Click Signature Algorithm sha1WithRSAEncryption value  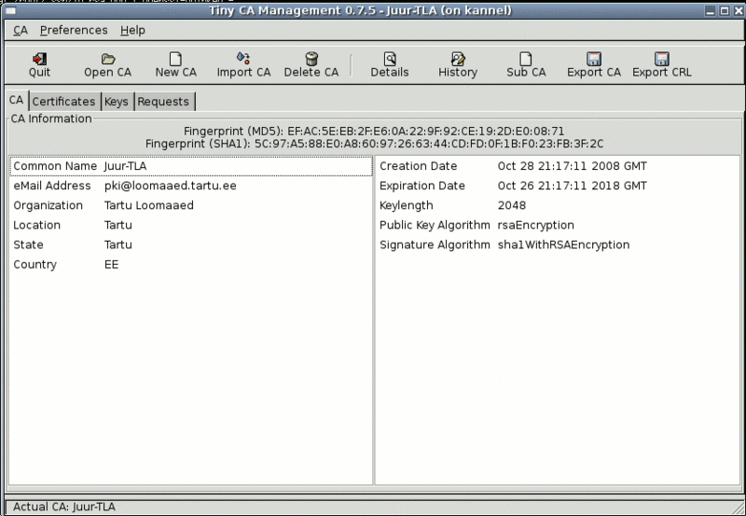[x=563, y=244]
